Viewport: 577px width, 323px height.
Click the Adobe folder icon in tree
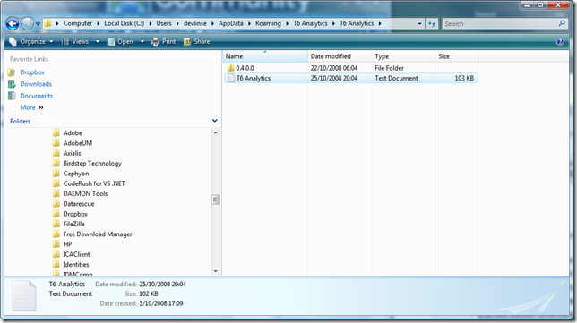(x=56, y=132)
